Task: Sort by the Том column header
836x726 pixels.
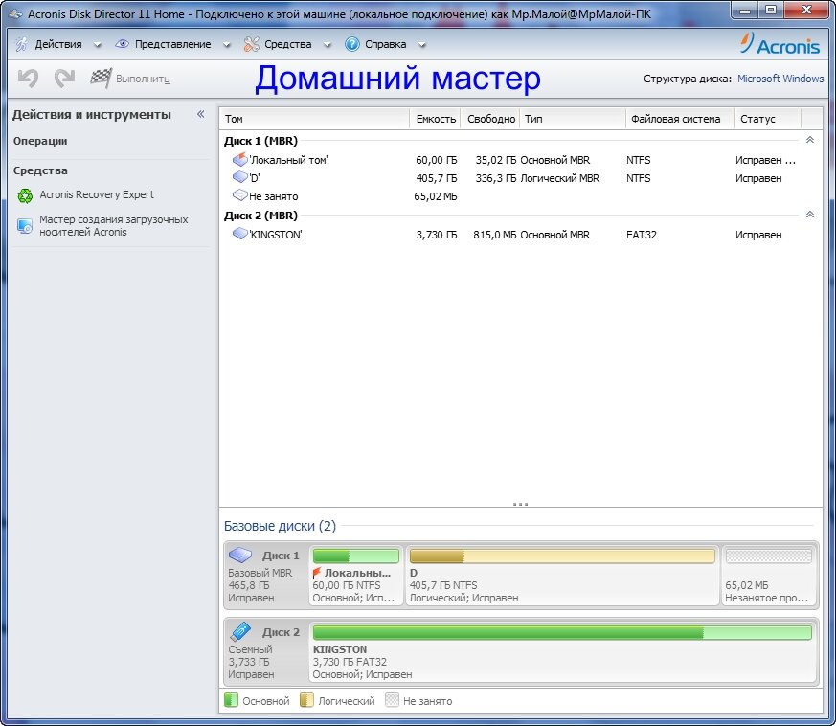Action: pos(314,119)
